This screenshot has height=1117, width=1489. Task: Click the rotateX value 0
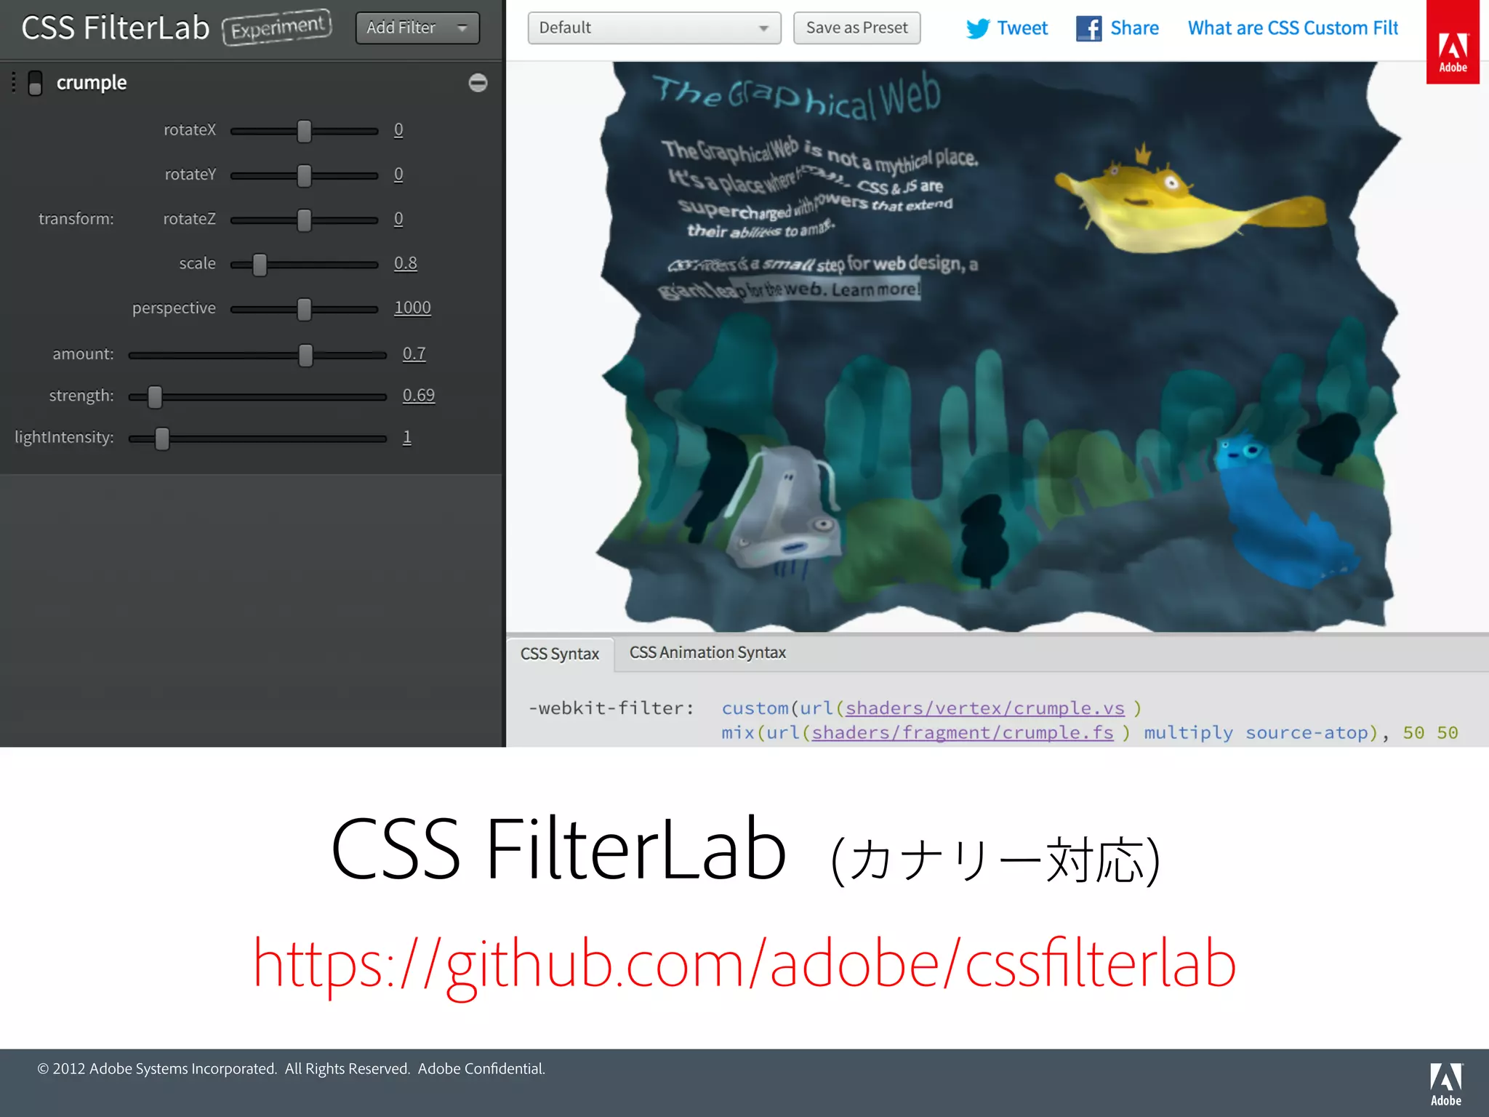[x=398, y=129]
